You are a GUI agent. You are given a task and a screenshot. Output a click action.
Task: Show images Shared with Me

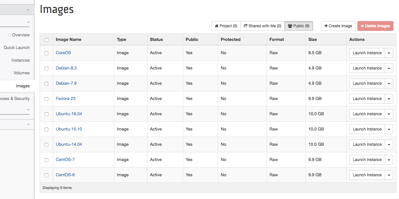pos(262,26)
